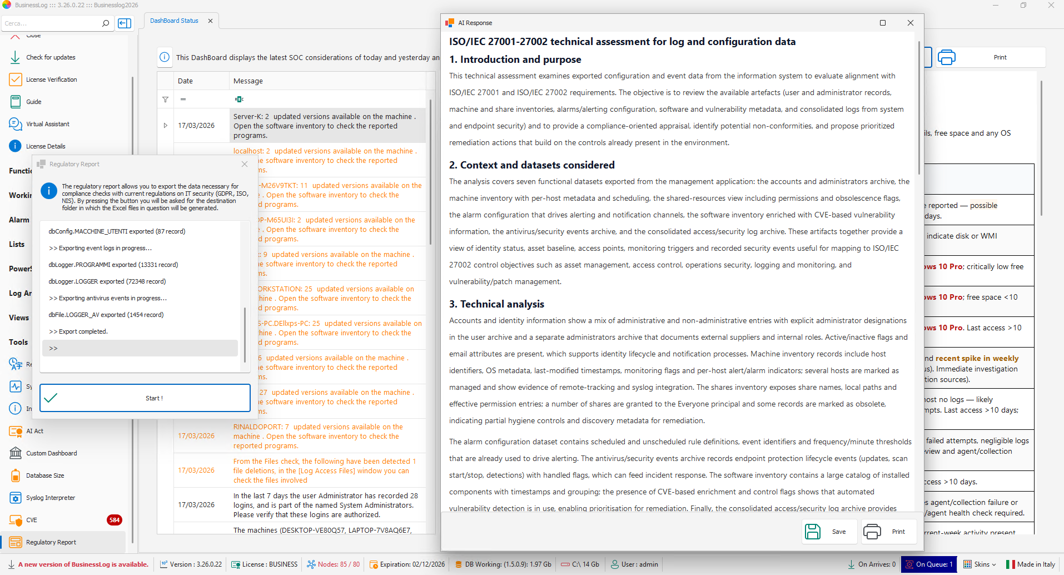This screenshot has height=575, width=1064.
Task: Open the Guide sidebar item
Action: point(33,102)
